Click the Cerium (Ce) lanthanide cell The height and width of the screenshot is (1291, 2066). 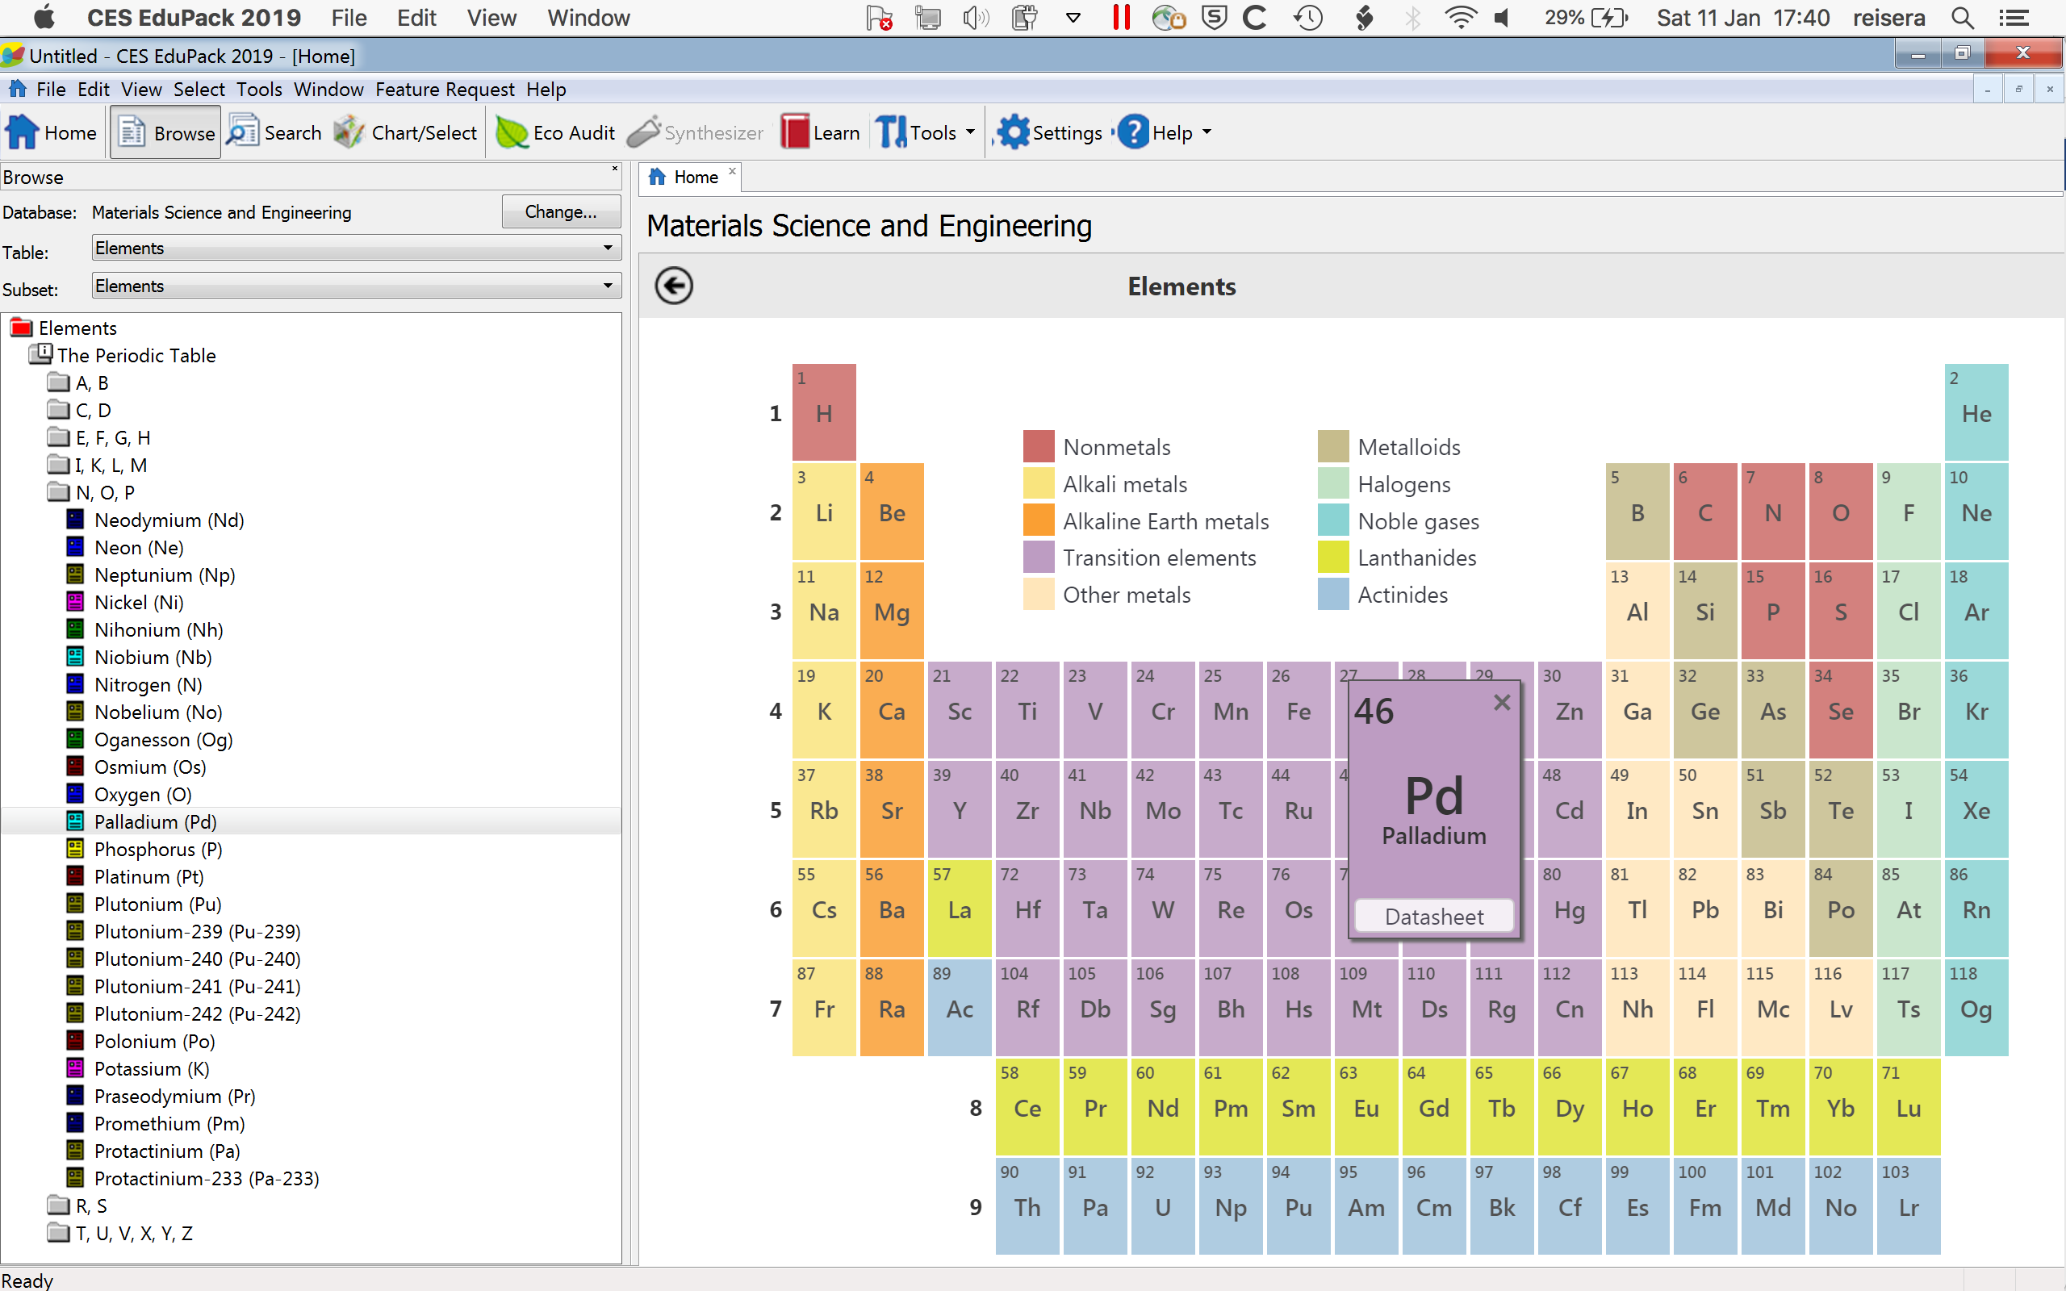click(1027, 1106)
